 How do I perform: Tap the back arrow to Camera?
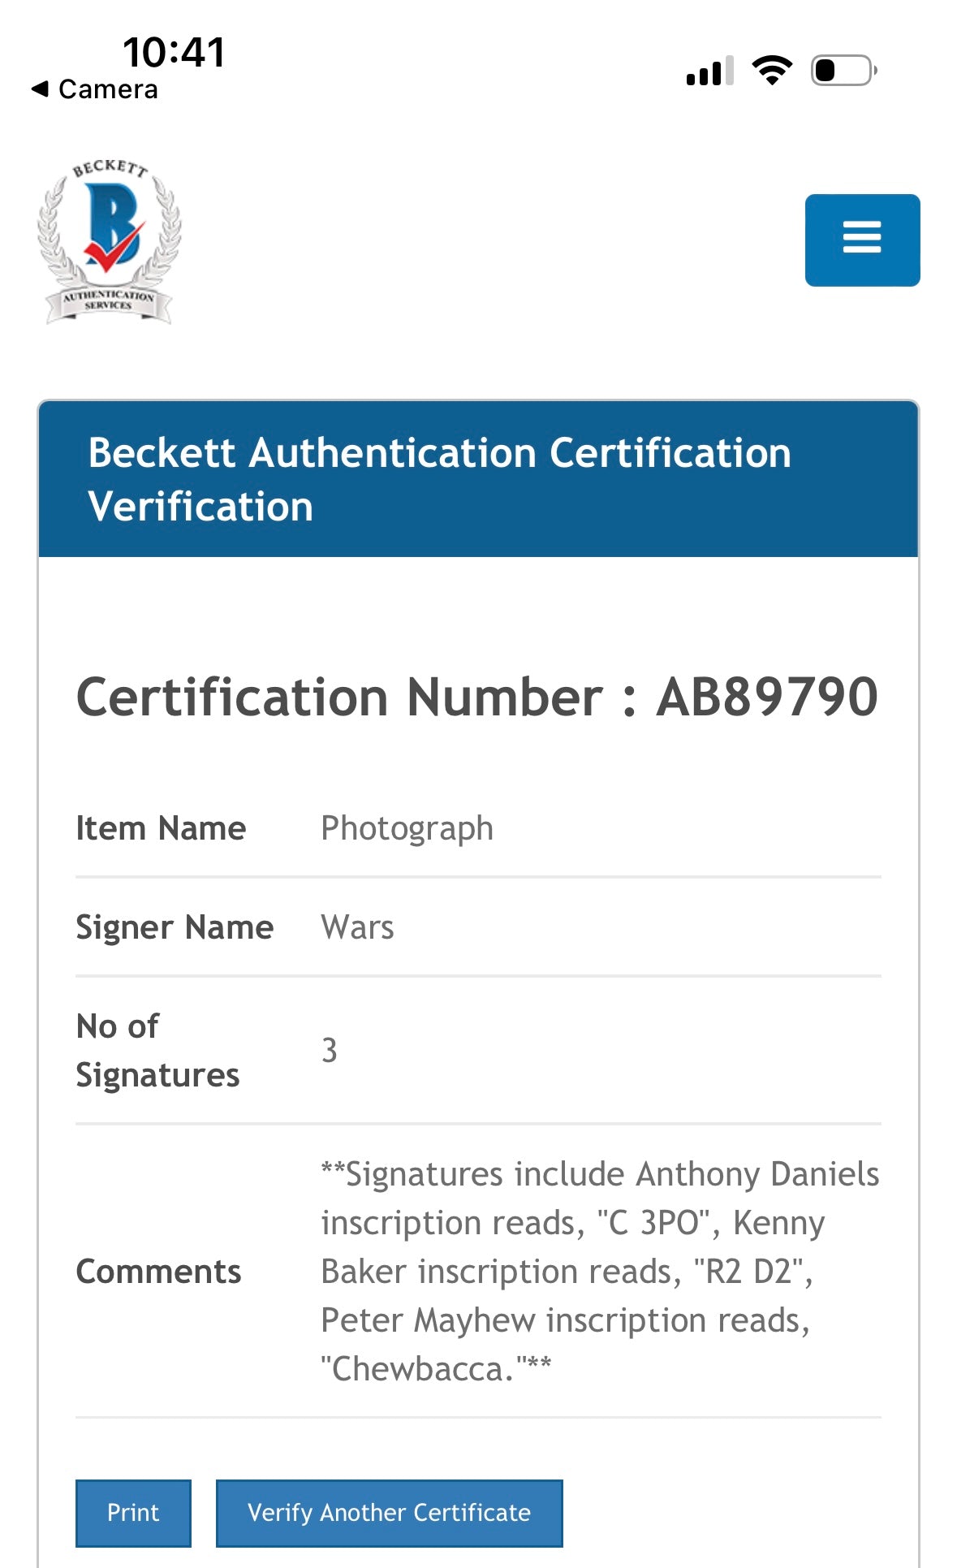pos(40,89)
